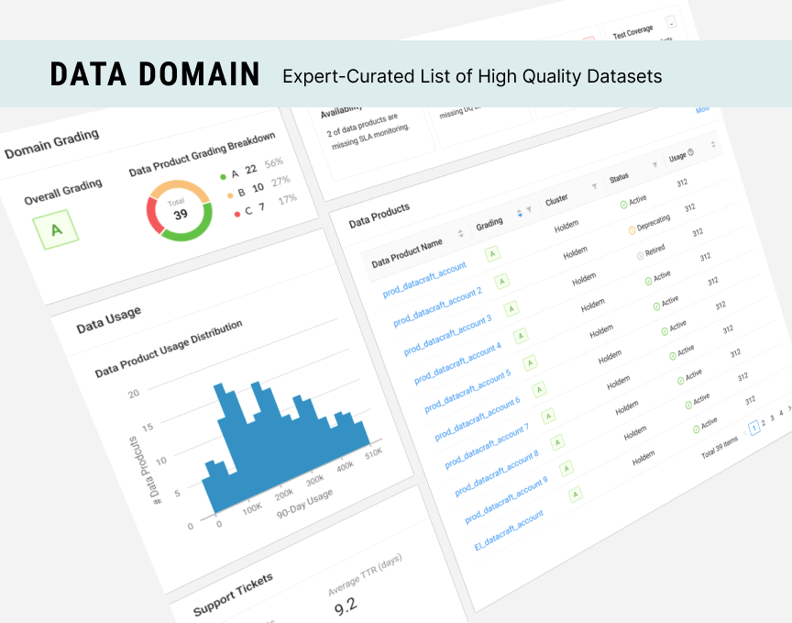The height and width of the screenshot is (623, 792).
Task: Click the Status column header label
Action: point(619,177)
